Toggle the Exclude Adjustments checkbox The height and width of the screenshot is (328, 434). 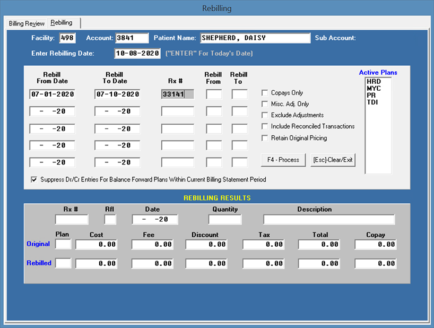[265, 115]
